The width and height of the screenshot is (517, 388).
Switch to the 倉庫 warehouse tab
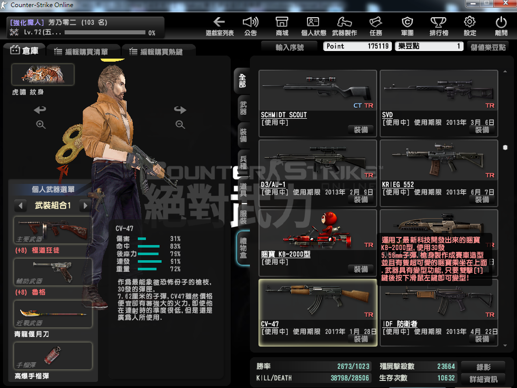24,50
